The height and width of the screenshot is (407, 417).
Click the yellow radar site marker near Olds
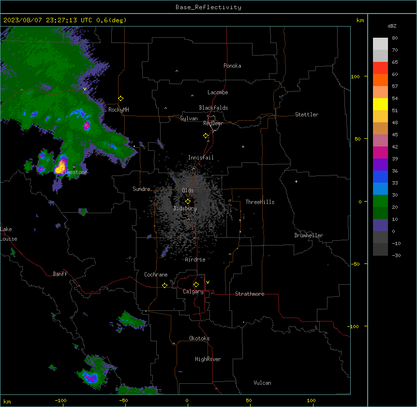[188, 202]
